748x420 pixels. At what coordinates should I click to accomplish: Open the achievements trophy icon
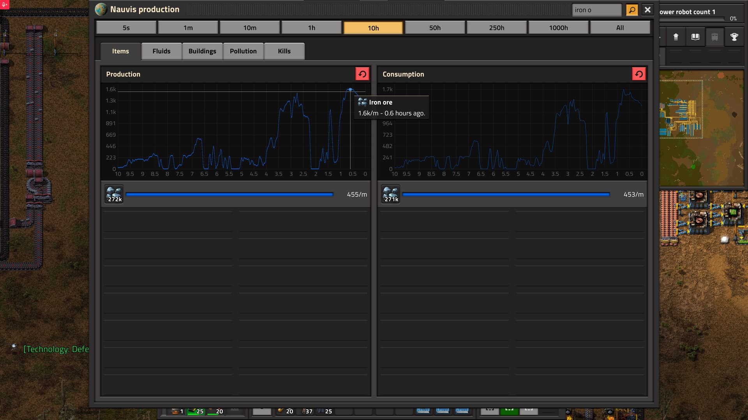coord(734,37)
